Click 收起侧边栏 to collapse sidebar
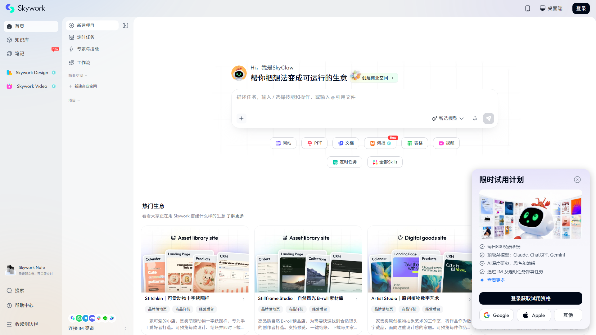This screenshot has width=596, height=335. (31, 324)
